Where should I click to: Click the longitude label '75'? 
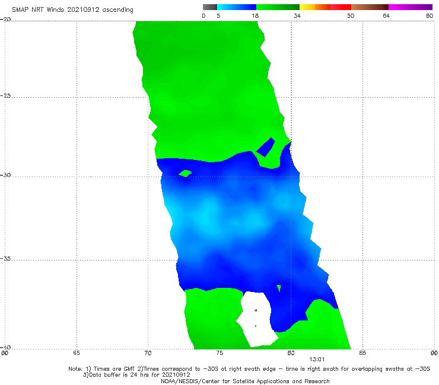click(220, 353)
